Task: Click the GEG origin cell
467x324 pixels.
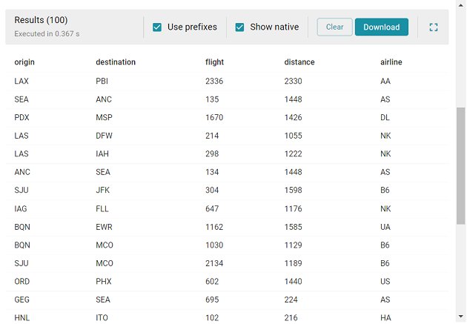Action: 22,300
